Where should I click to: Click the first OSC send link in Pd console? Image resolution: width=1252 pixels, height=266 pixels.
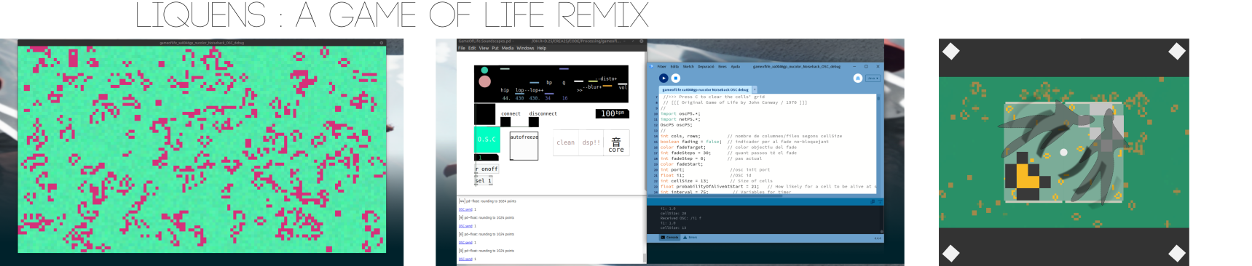465,209
